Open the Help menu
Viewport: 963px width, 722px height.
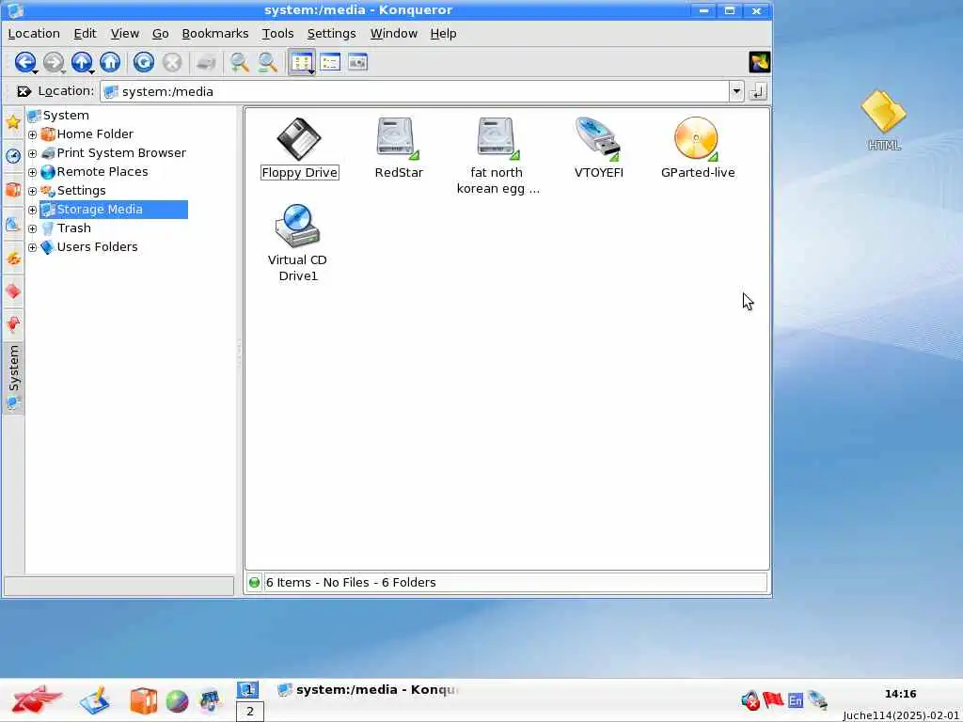pos(443,34)
